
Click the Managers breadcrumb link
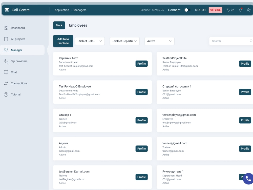pyautogui.click(x=80, y=10)
